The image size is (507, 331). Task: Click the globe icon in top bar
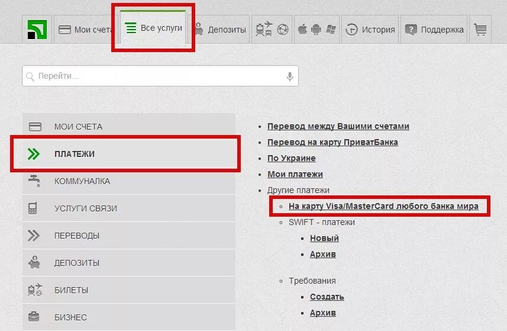[283, 30]
